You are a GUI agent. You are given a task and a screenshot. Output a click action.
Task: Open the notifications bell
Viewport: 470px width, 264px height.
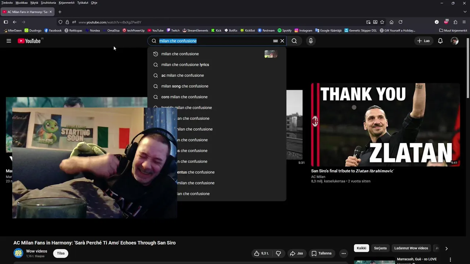click(x=440, y=41)
